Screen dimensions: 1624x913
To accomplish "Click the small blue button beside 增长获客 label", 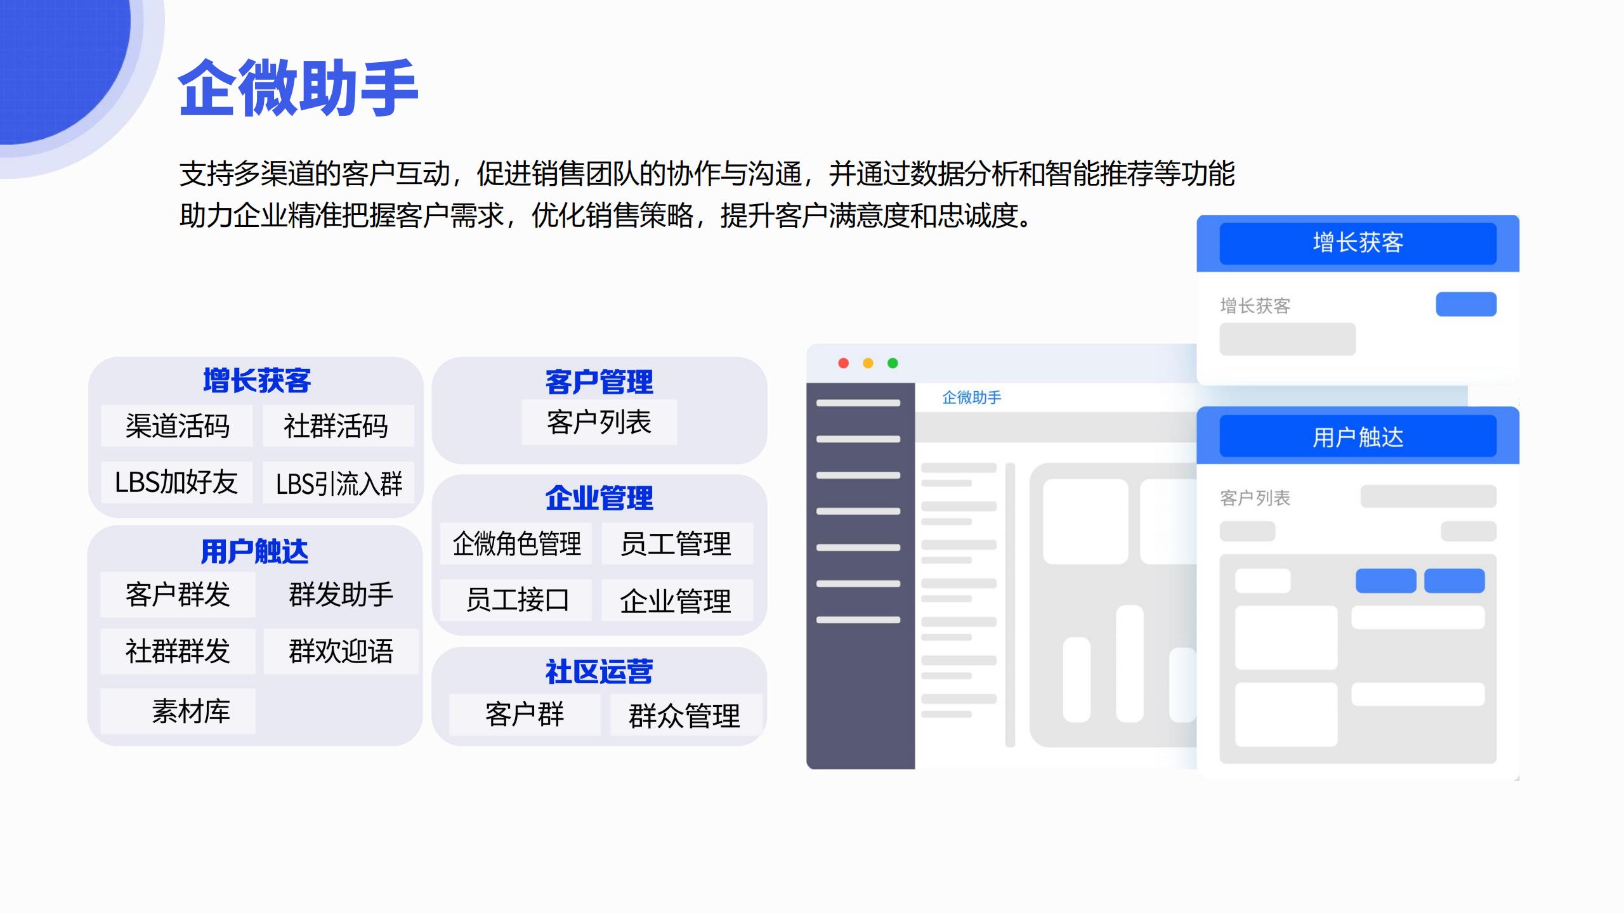I will point(1466,304).
